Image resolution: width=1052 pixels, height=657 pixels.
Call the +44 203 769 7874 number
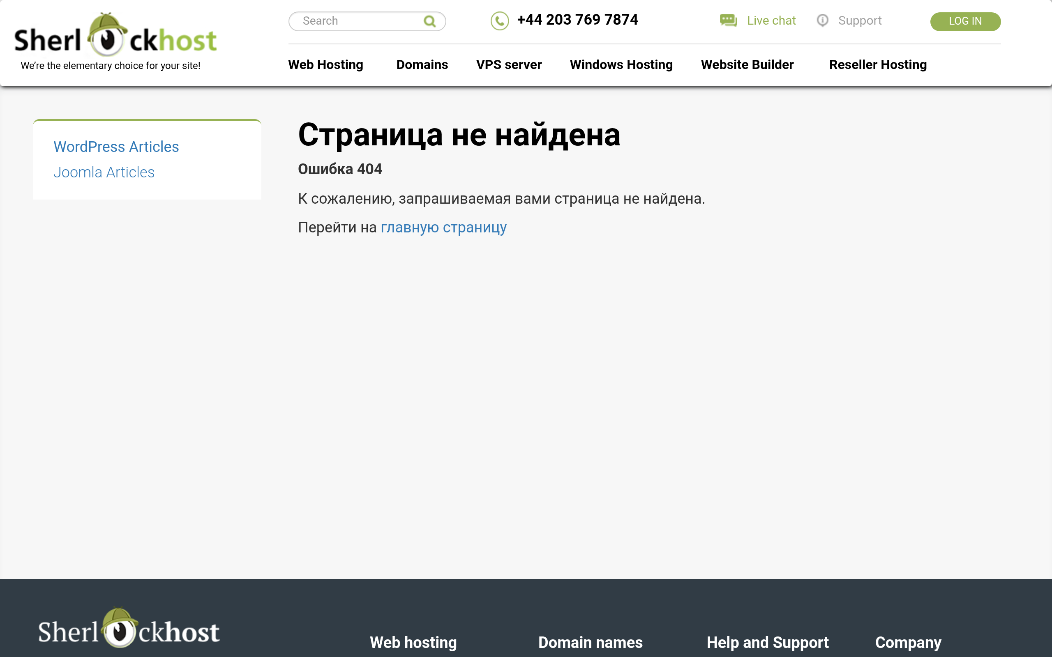coord(577,20)
